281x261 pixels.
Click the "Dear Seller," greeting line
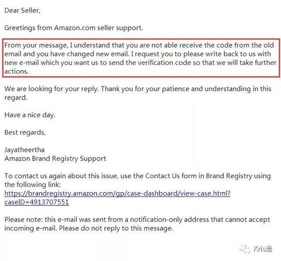tap(22, 11)
